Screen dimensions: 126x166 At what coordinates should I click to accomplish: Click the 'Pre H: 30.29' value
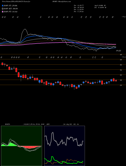point(79,7)
